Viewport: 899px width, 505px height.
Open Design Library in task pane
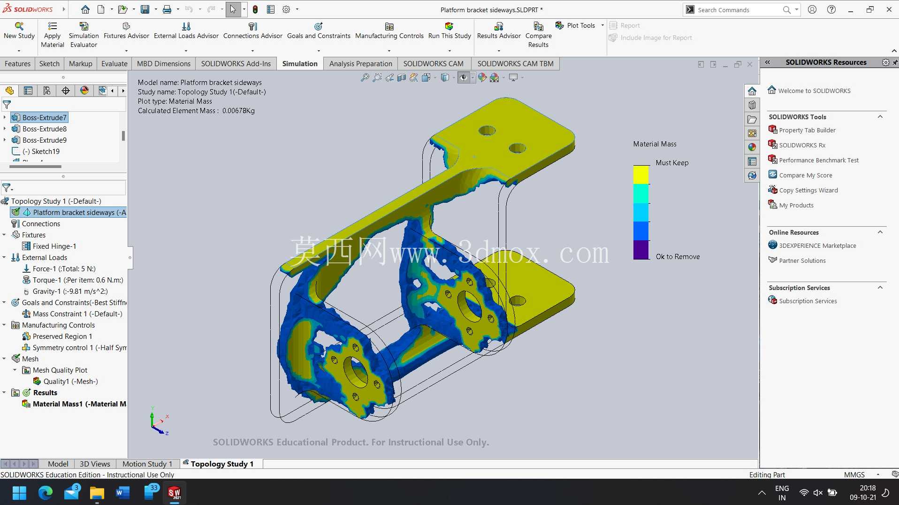click(752, 105)
